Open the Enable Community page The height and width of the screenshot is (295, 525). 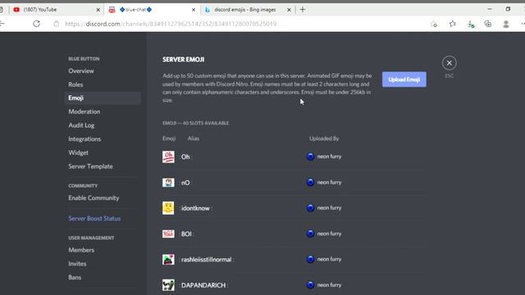tap(94, 198)
